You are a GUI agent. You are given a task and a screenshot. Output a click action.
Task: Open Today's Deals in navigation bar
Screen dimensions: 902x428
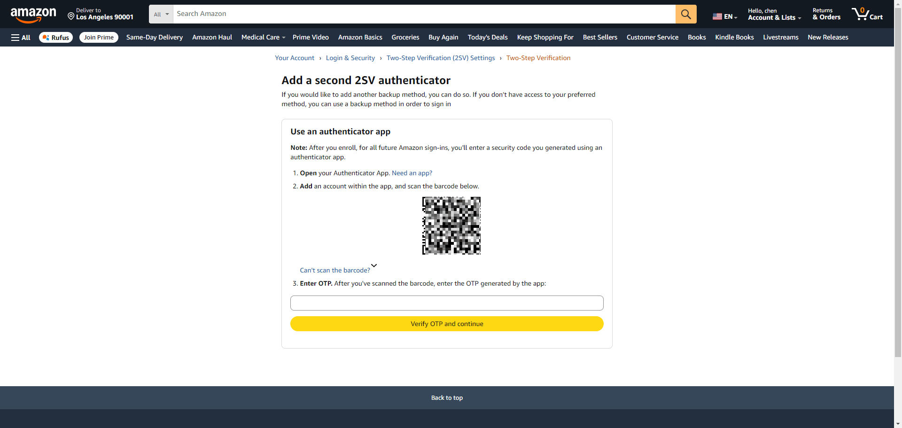click(487, 38)
